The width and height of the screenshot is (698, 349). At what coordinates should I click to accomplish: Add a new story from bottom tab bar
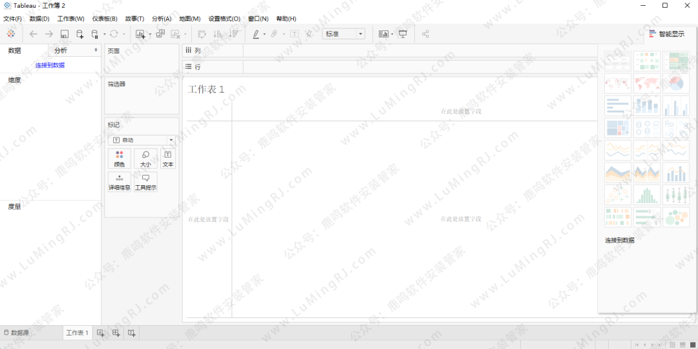(x=131, y=333)
